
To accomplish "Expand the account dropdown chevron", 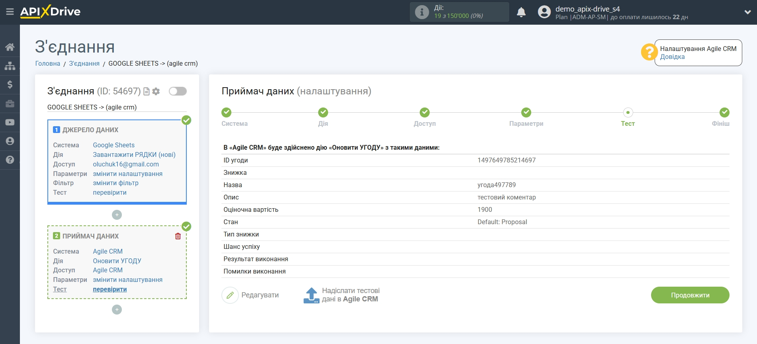I will [x=747, y=12].
